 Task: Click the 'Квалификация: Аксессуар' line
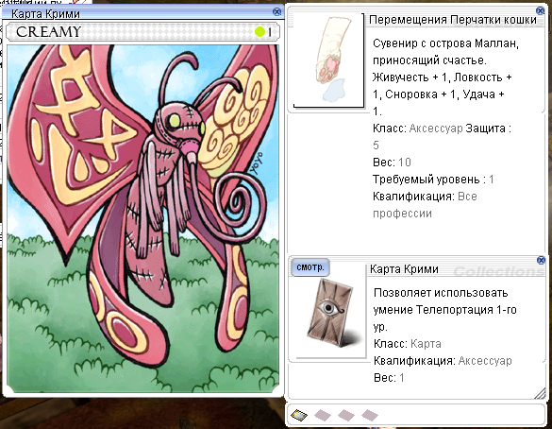[443, 361]
